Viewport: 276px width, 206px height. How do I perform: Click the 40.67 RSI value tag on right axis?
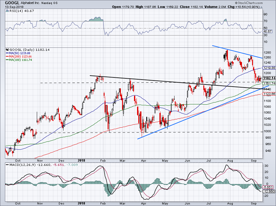pyautogui.click(x=268, y=32)
